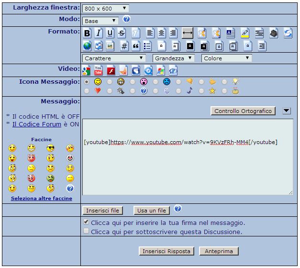Image resolution: width=300 pixels, height=268 pixels.
Task: Insert a bulleted list
Action: (147, 46)
